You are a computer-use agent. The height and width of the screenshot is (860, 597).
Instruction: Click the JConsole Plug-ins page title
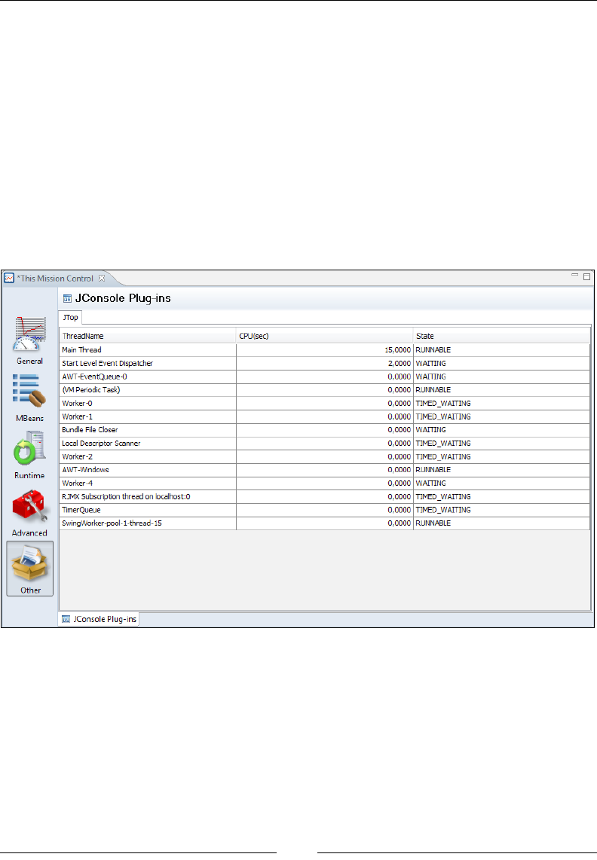[x=123, y=298]
